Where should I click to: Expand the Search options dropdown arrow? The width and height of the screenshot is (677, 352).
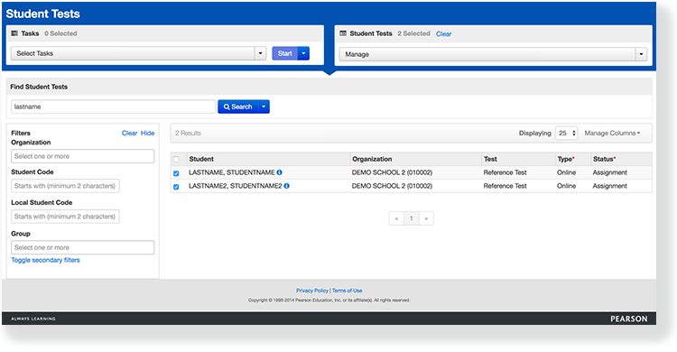pyautogui.click(x=264, y=107)
